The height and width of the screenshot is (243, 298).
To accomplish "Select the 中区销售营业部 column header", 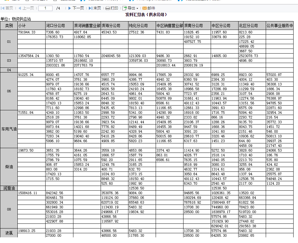I will [x=170, y=26].
